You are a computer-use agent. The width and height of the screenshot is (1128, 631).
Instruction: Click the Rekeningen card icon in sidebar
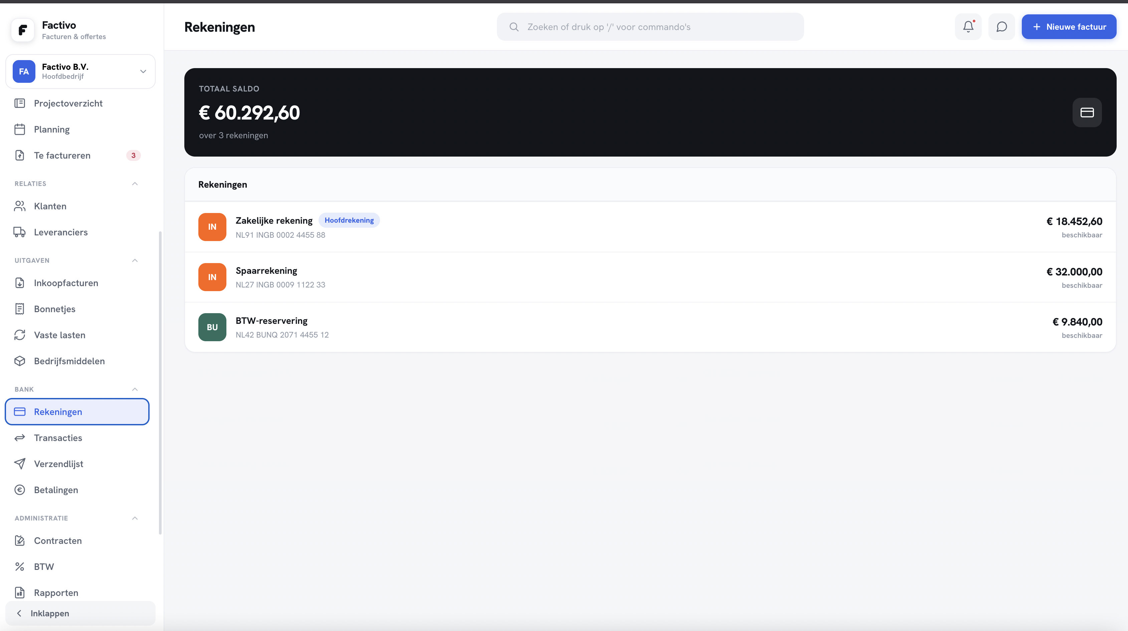click(20, 412)
